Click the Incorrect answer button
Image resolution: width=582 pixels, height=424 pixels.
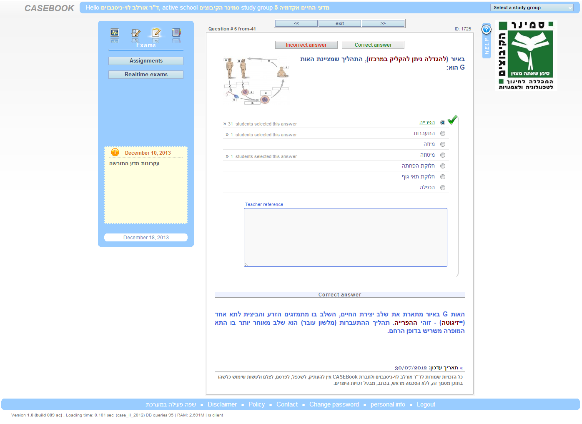click(x=306, y=45)
